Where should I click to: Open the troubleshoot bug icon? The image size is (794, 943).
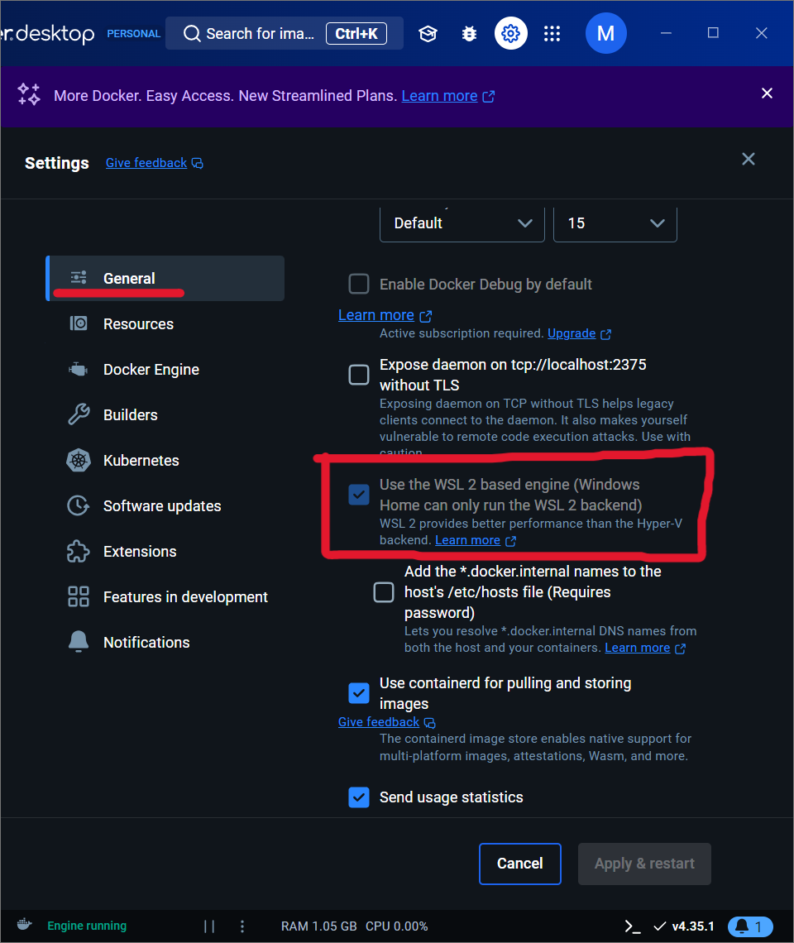469,34
